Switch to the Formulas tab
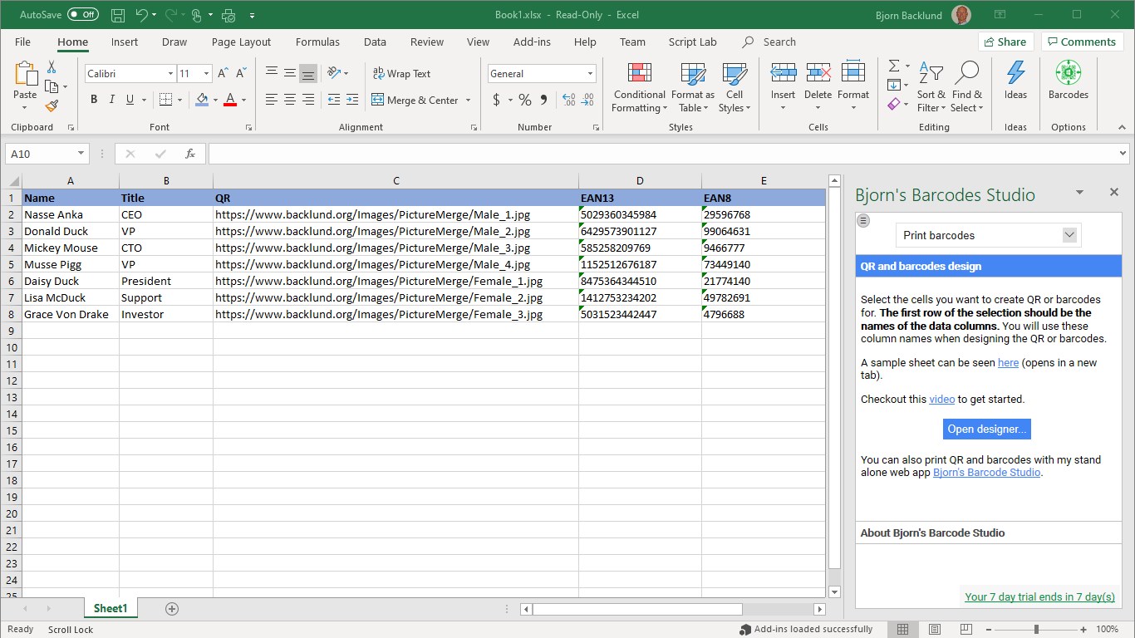 click(x=317, y=42)
